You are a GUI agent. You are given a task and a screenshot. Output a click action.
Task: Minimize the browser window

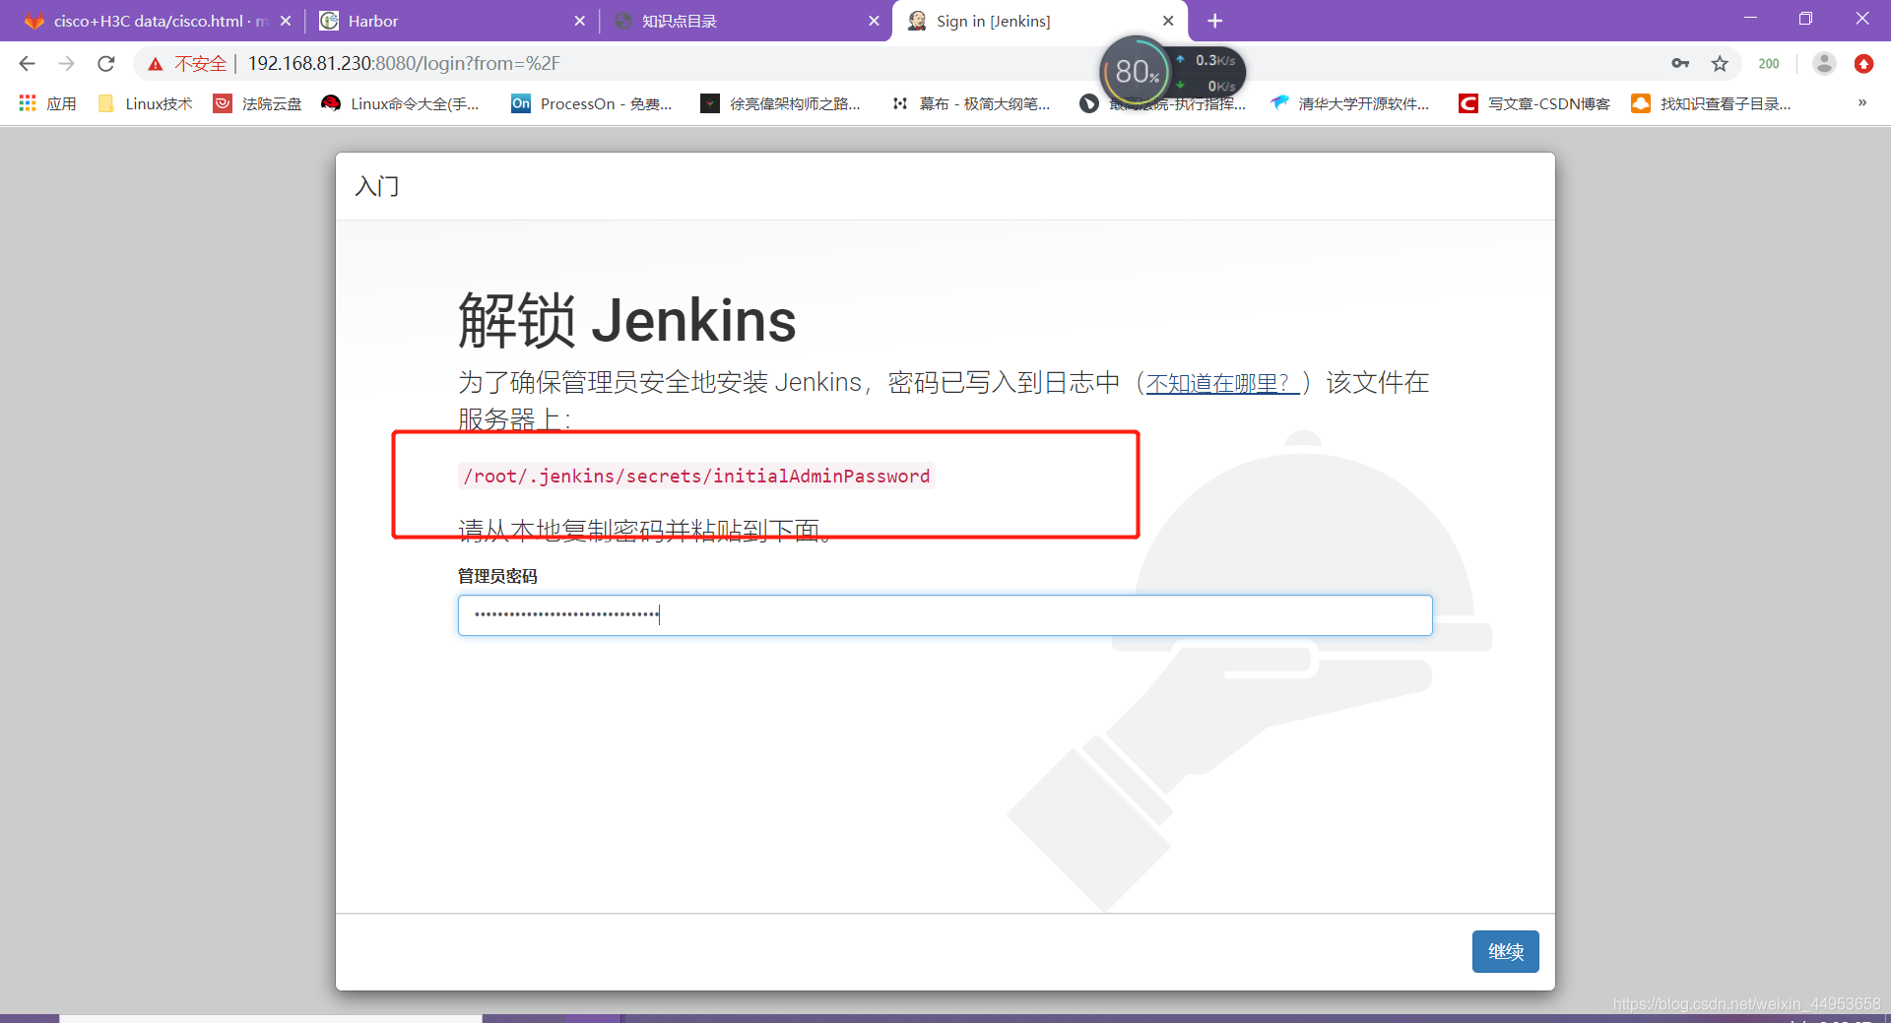[1750, 19]
